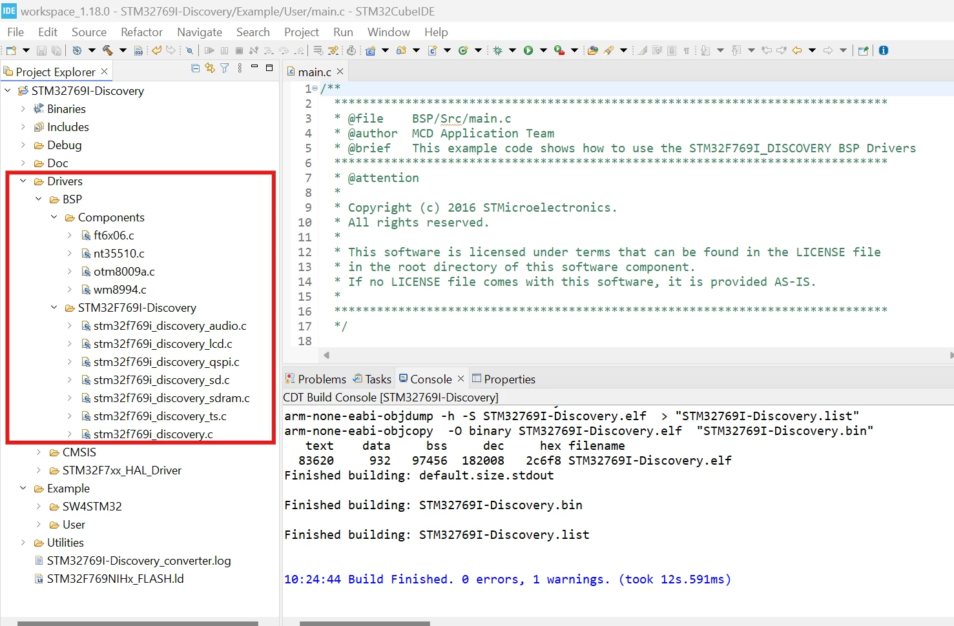Screen dimensions: 954x626
Task: Click the binary 010 file toolbar icon
Action: 138,50
